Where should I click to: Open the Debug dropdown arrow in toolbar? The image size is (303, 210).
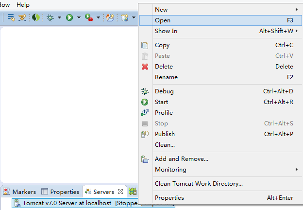[x=59, y=17]
